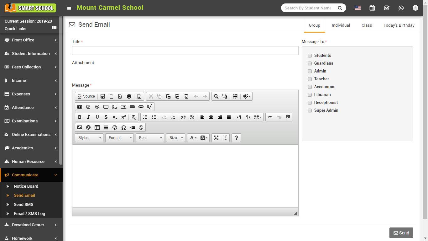Insert a table using the table icon
The width and height of the screenshot is (428, 241).
[97, 127]
